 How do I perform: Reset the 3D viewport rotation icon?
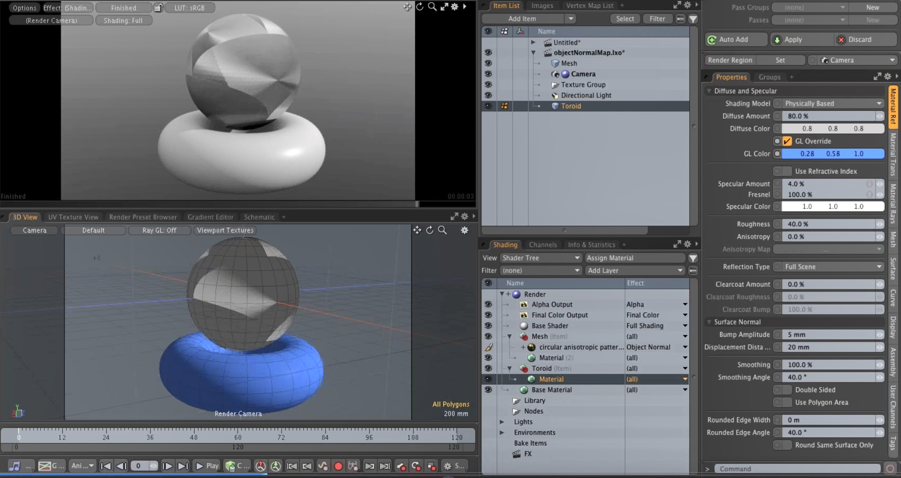[x=430, y=230]
